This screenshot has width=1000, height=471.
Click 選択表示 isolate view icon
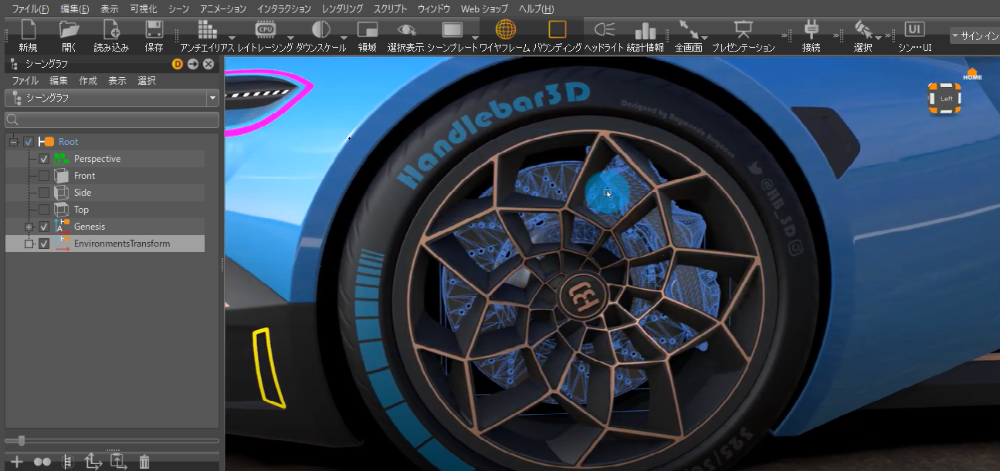[x=405, y=30]
